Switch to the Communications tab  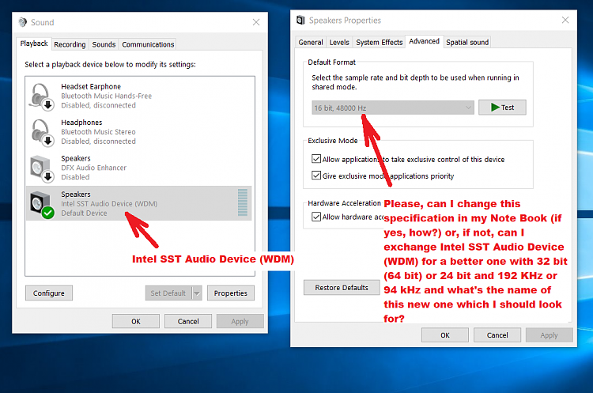[x=148, y=44]
